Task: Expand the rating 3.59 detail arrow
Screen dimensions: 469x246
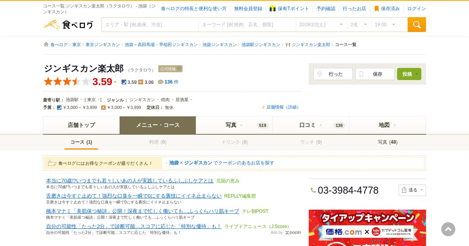Action: [x=115, y=82]
